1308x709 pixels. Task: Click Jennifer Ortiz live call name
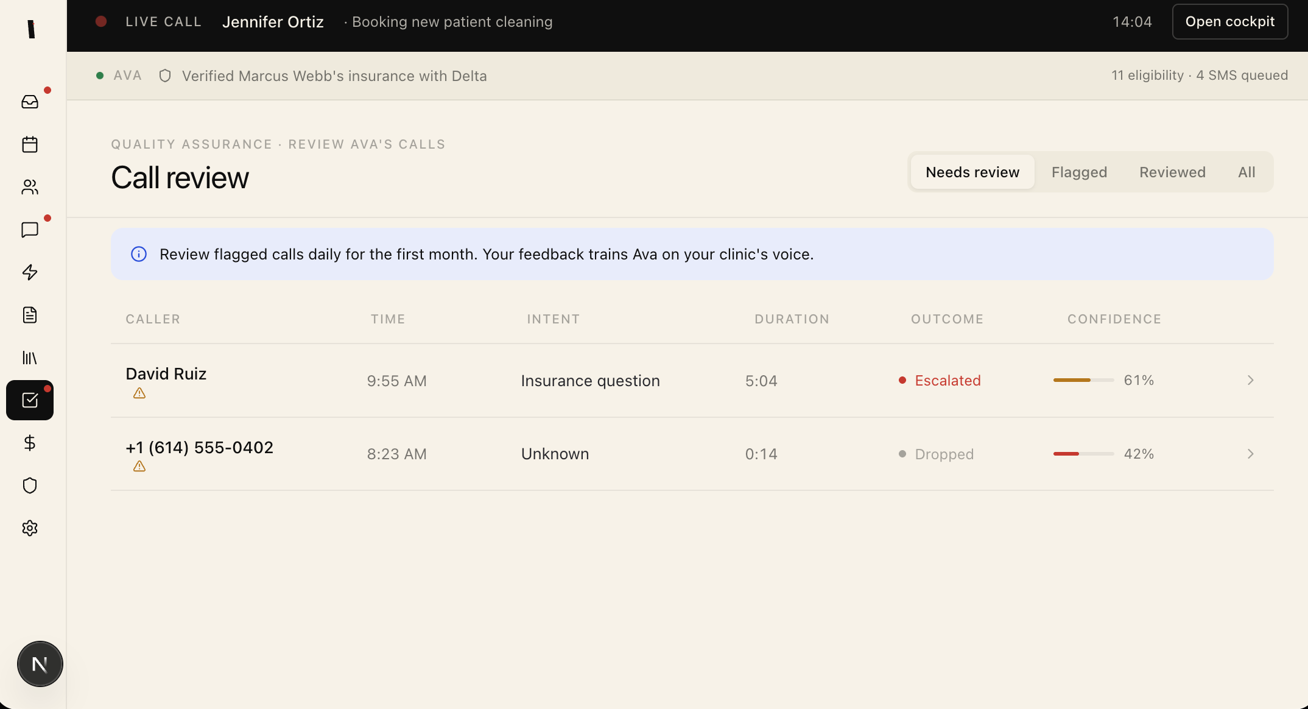(x=273, y=22)
